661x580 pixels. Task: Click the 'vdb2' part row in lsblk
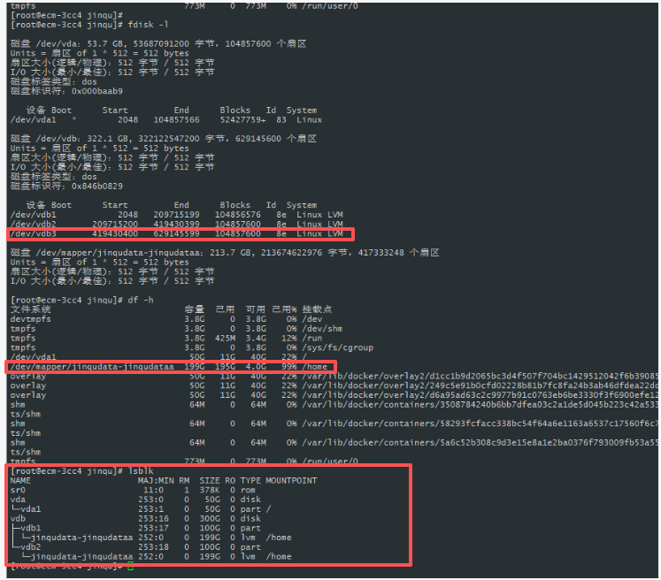(135, 547)
